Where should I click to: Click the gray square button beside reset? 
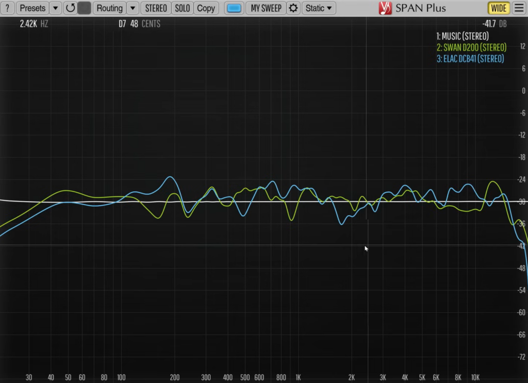[84, 8]
